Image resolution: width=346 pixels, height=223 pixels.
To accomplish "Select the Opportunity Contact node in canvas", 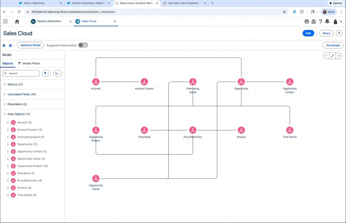I will 290,82.
